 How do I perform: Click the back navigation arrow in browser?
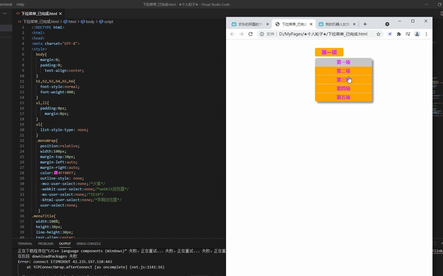point(232,34)
